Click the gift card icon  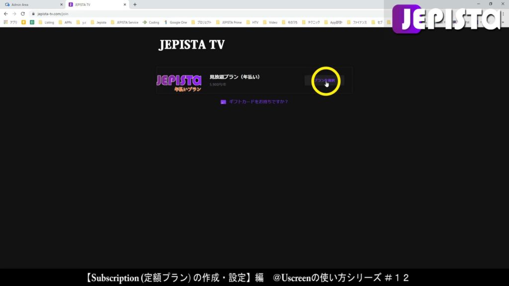pyautogui.click(x=223, y=102)
